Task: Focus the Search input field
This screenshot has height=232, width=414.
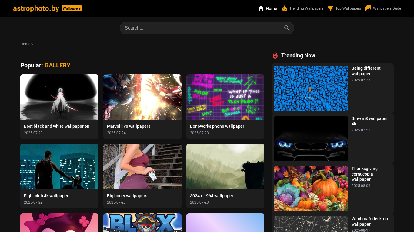Action: coord(207,28)
